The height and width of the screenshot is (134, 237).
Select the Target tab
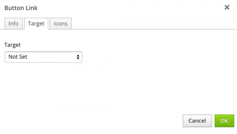(x=36, y=24)
